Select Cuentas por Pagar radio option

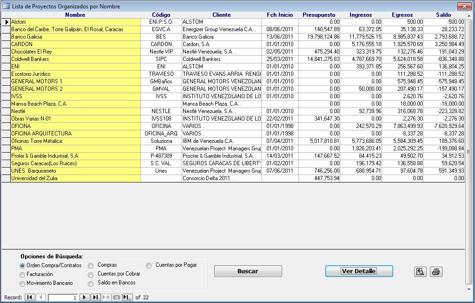pos(149,266)
